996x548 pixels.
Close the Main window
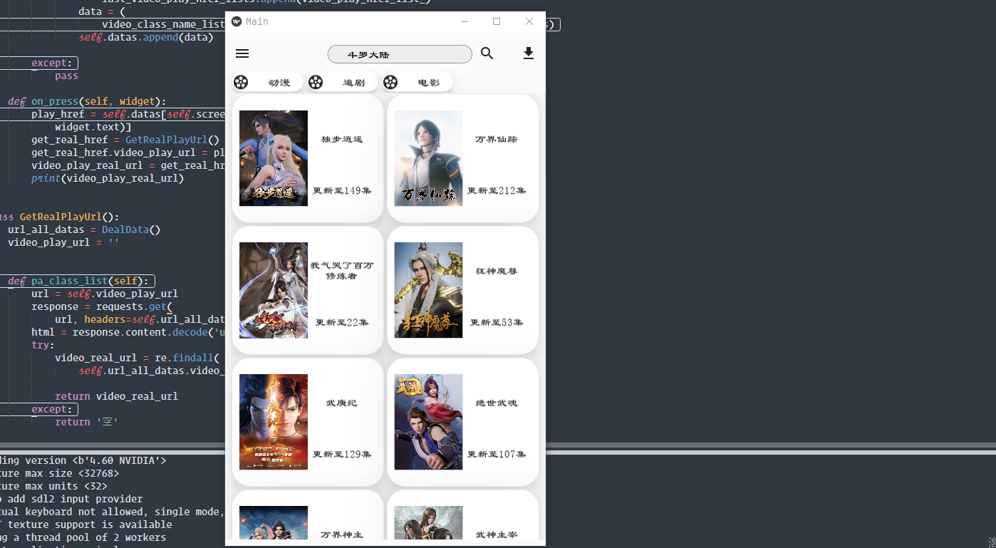[x=529, y=21]
